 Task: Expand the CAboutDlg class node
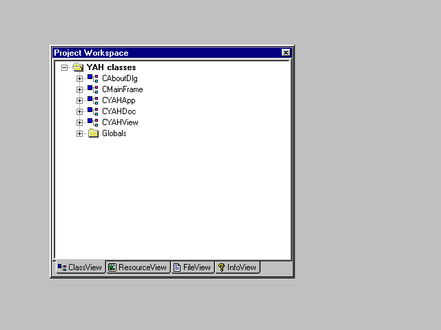pos(80,78)
